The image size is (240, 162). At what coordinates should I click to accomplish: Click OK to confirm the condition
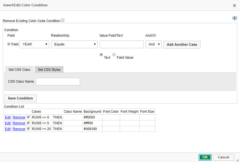[x=205, y=157]
